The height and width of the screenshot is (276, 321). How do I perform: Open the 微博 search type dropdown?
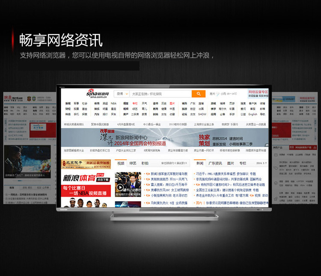coord(122,94)
